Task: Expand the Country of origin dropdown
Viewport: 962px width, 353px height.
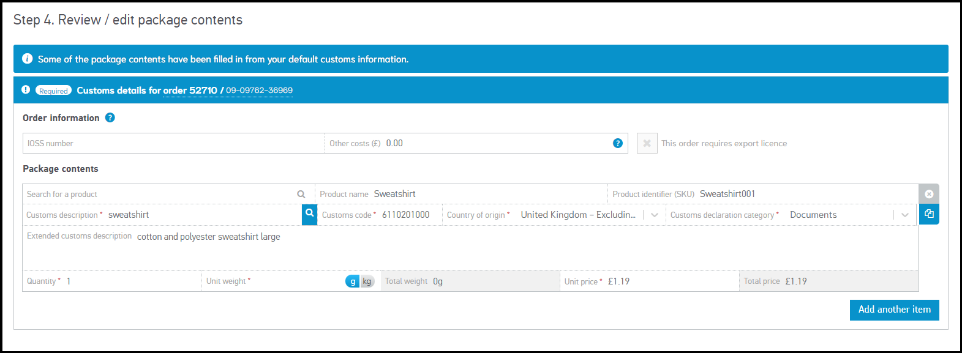Action: (x=655, y=215)
